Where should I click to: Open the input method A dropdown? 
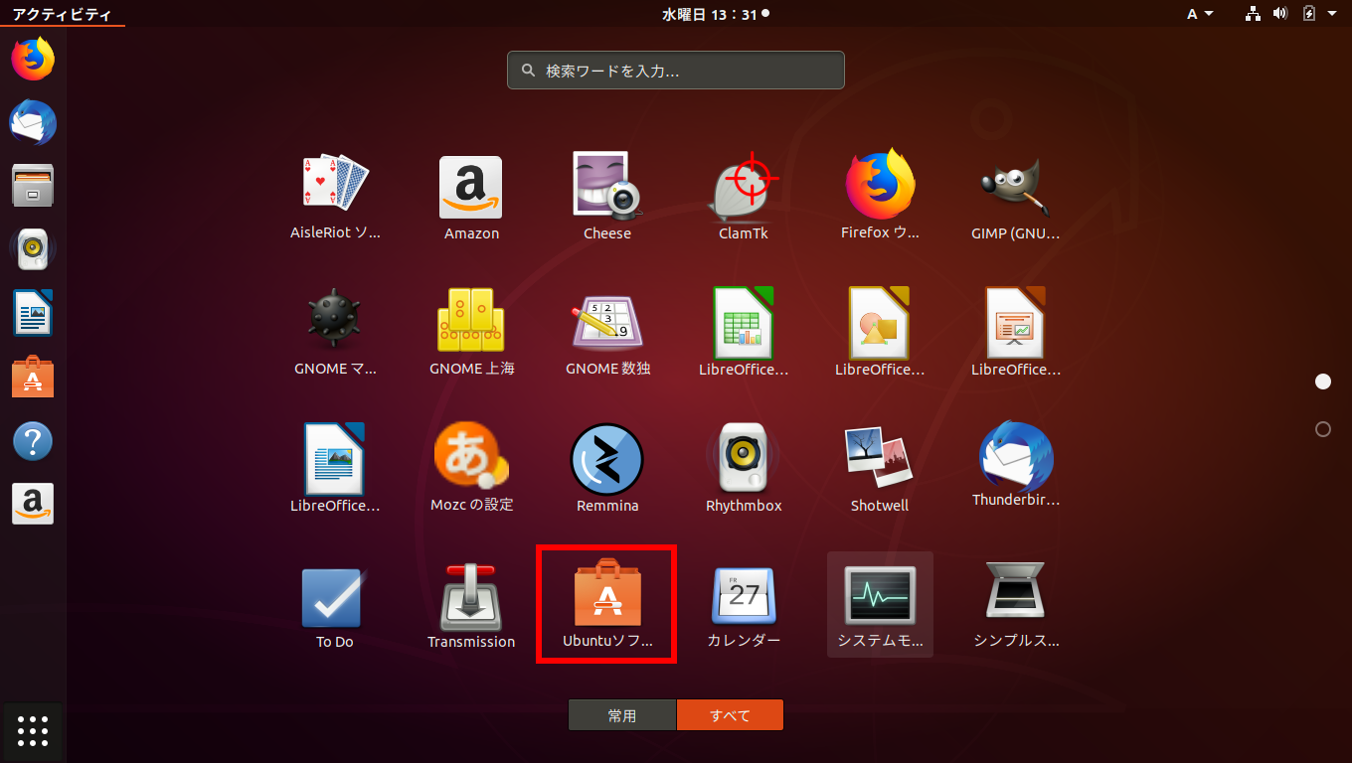pos(1200,14)
